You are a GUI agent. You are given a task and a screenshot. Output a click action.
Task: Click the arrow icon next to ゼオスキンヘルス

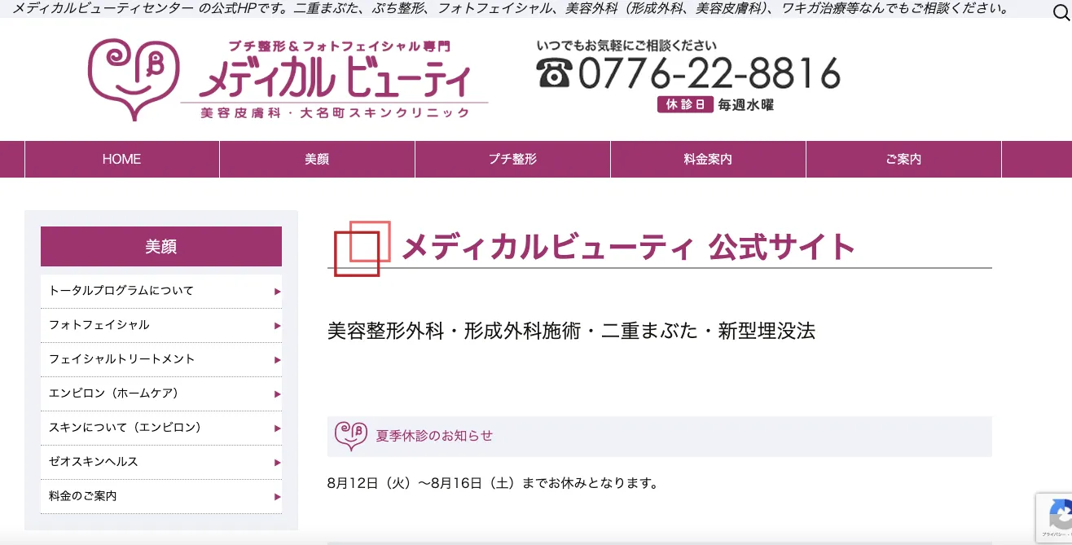[x=277, y=461]
